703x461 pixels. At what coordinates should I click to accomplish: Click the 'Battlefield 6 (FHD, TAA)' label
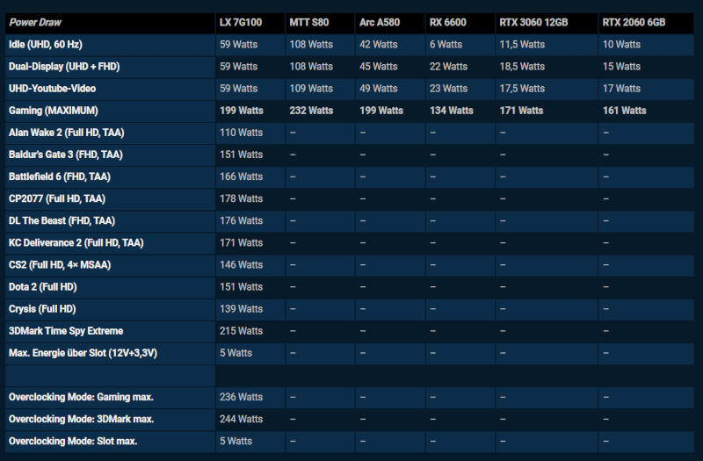pyautogui.click(x=59, y=176)
